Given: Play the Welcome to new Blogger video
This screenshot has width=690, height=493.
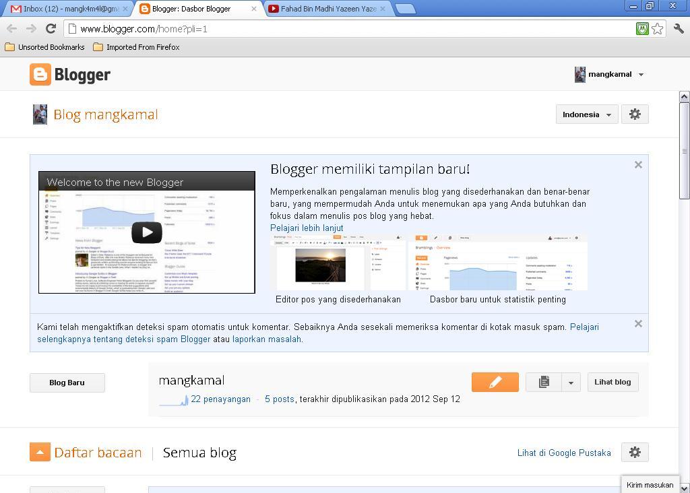Looking at the screenshot, I should (x=146, y=232).
